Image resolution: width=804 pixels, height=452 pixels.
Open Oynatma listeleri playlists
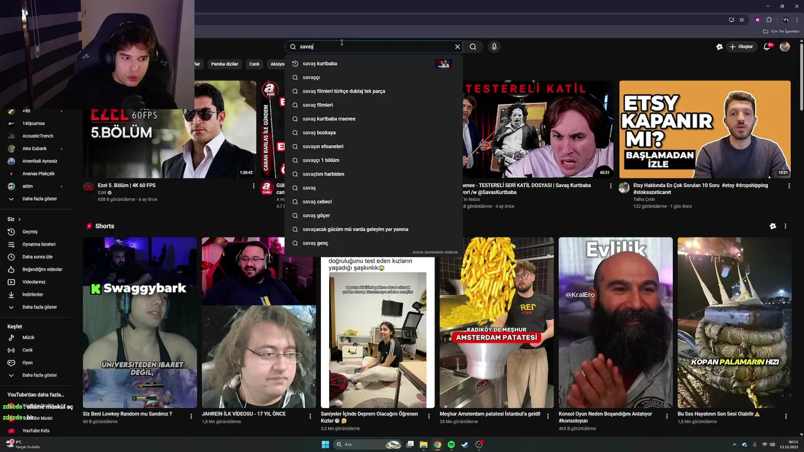(x=38, y=244)
